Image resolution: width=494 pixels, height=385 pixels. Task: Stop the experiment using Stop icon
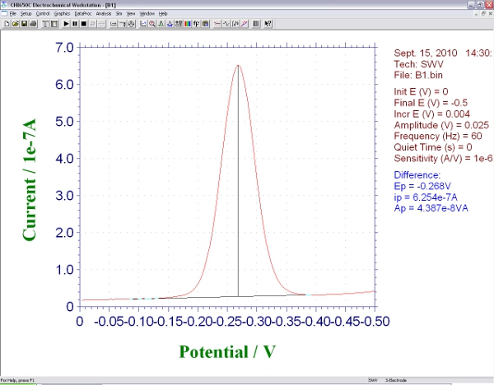(x=83, y=24)
